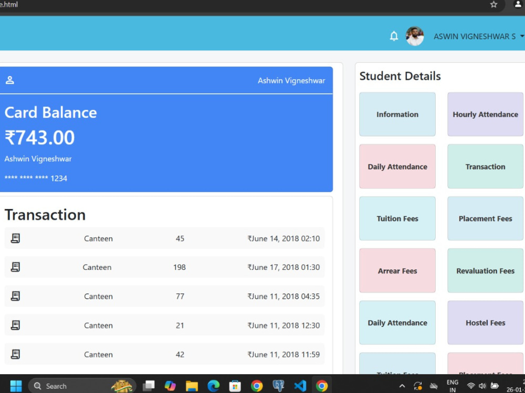Open the volume speaker tray icon
Screen dimensions: 525x393
pyautogui.click(x=482, y=386)
